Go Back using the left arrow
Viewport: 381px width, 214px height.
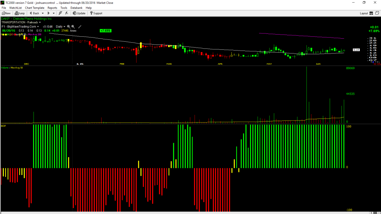pos(35,13)
